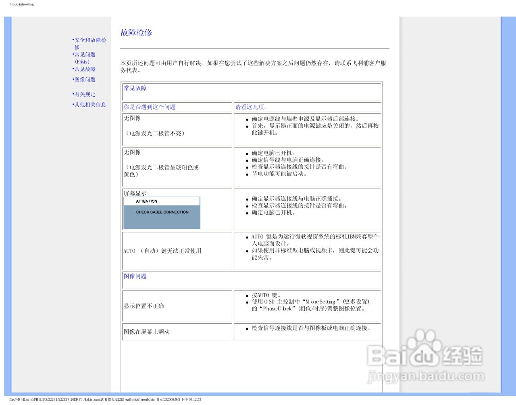Screen dimensions: 516x405
Task: Select 图像问题 in the sidebar
Action: click(84, 79)
